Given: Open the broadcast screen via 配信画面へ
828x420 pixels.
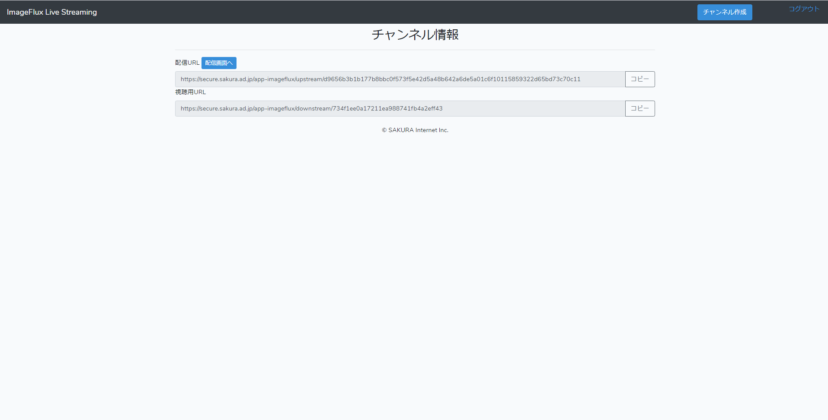Looking at the screenshot, I should click(219, 63).
